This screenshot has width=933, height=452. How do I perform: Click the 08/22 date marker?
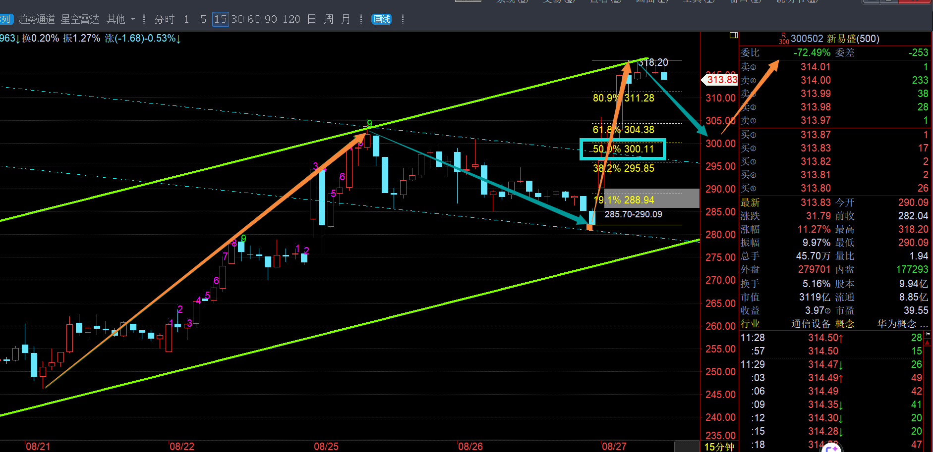[x=182, y=447]
